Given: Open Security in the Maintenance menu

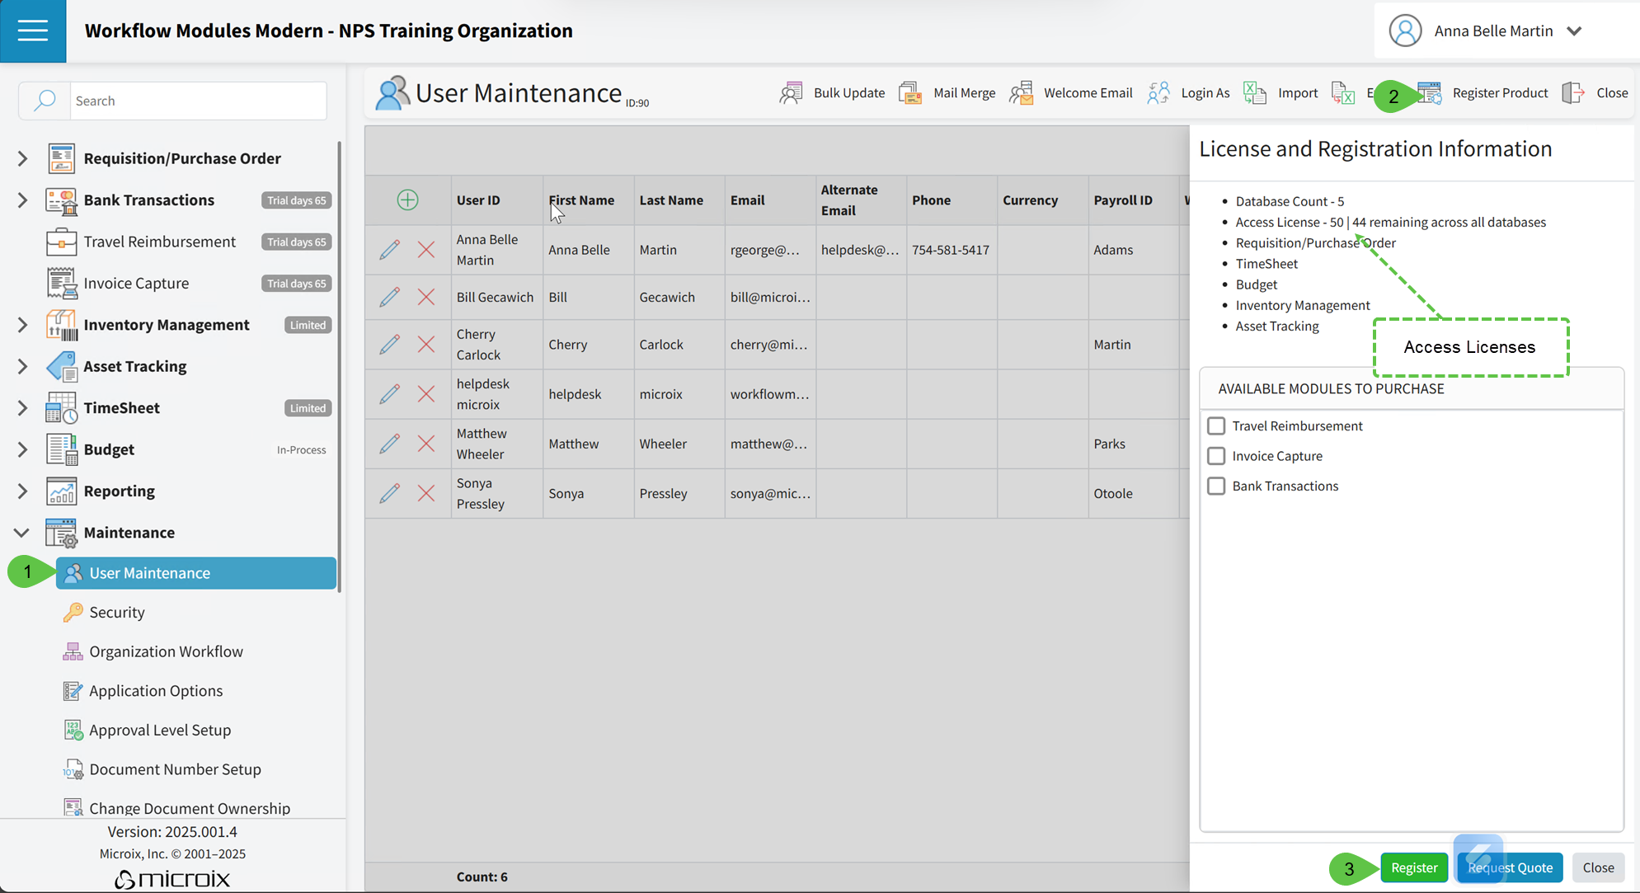Looking at the screenshot, I should click(x=117, y=612).
